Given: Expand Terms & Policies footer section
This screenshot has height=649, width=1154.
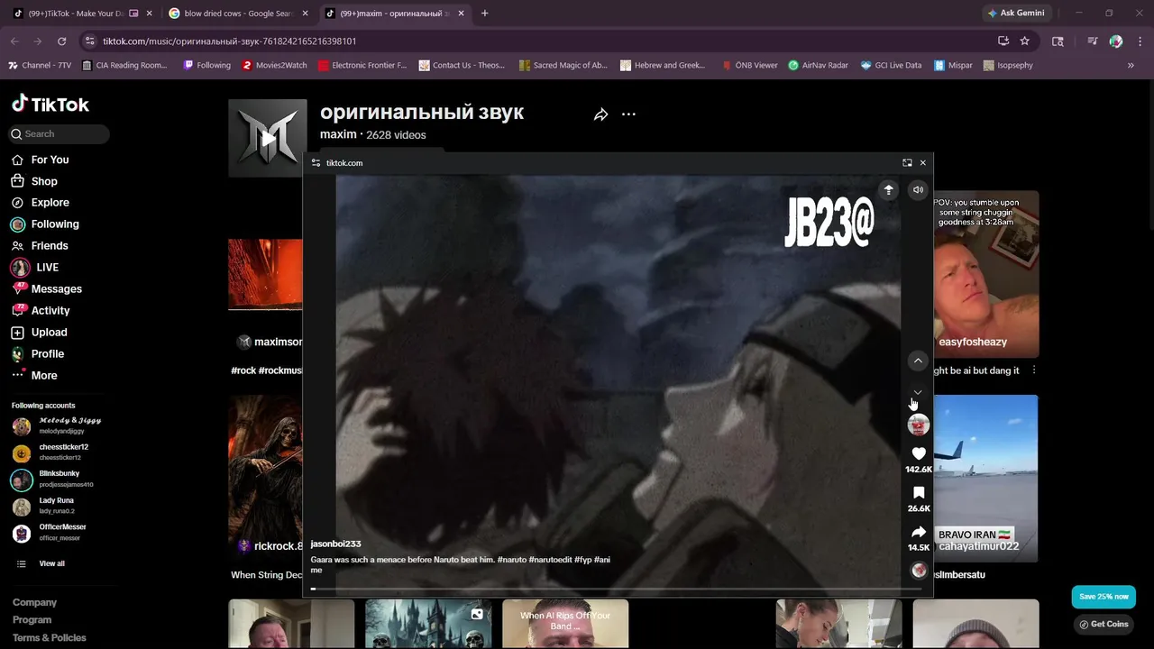Looking at the screenshot, I should click(x=50, y=638).
